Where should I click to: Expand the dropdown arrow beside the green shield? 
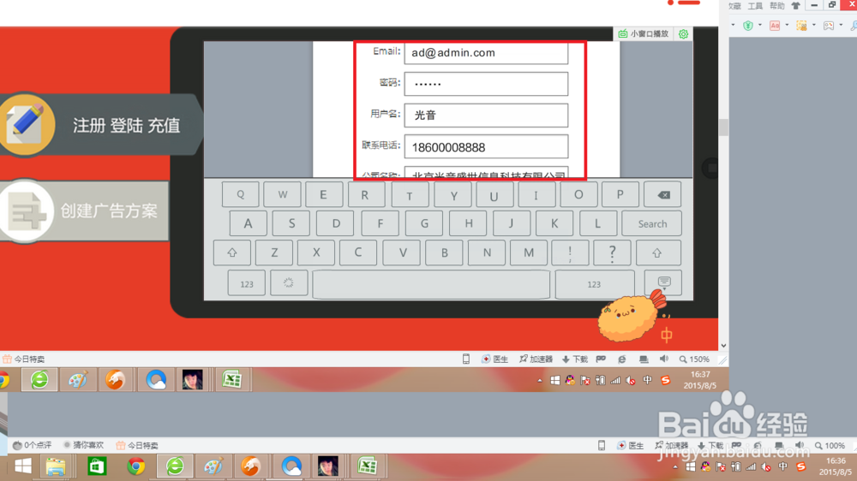pos(759,25)
